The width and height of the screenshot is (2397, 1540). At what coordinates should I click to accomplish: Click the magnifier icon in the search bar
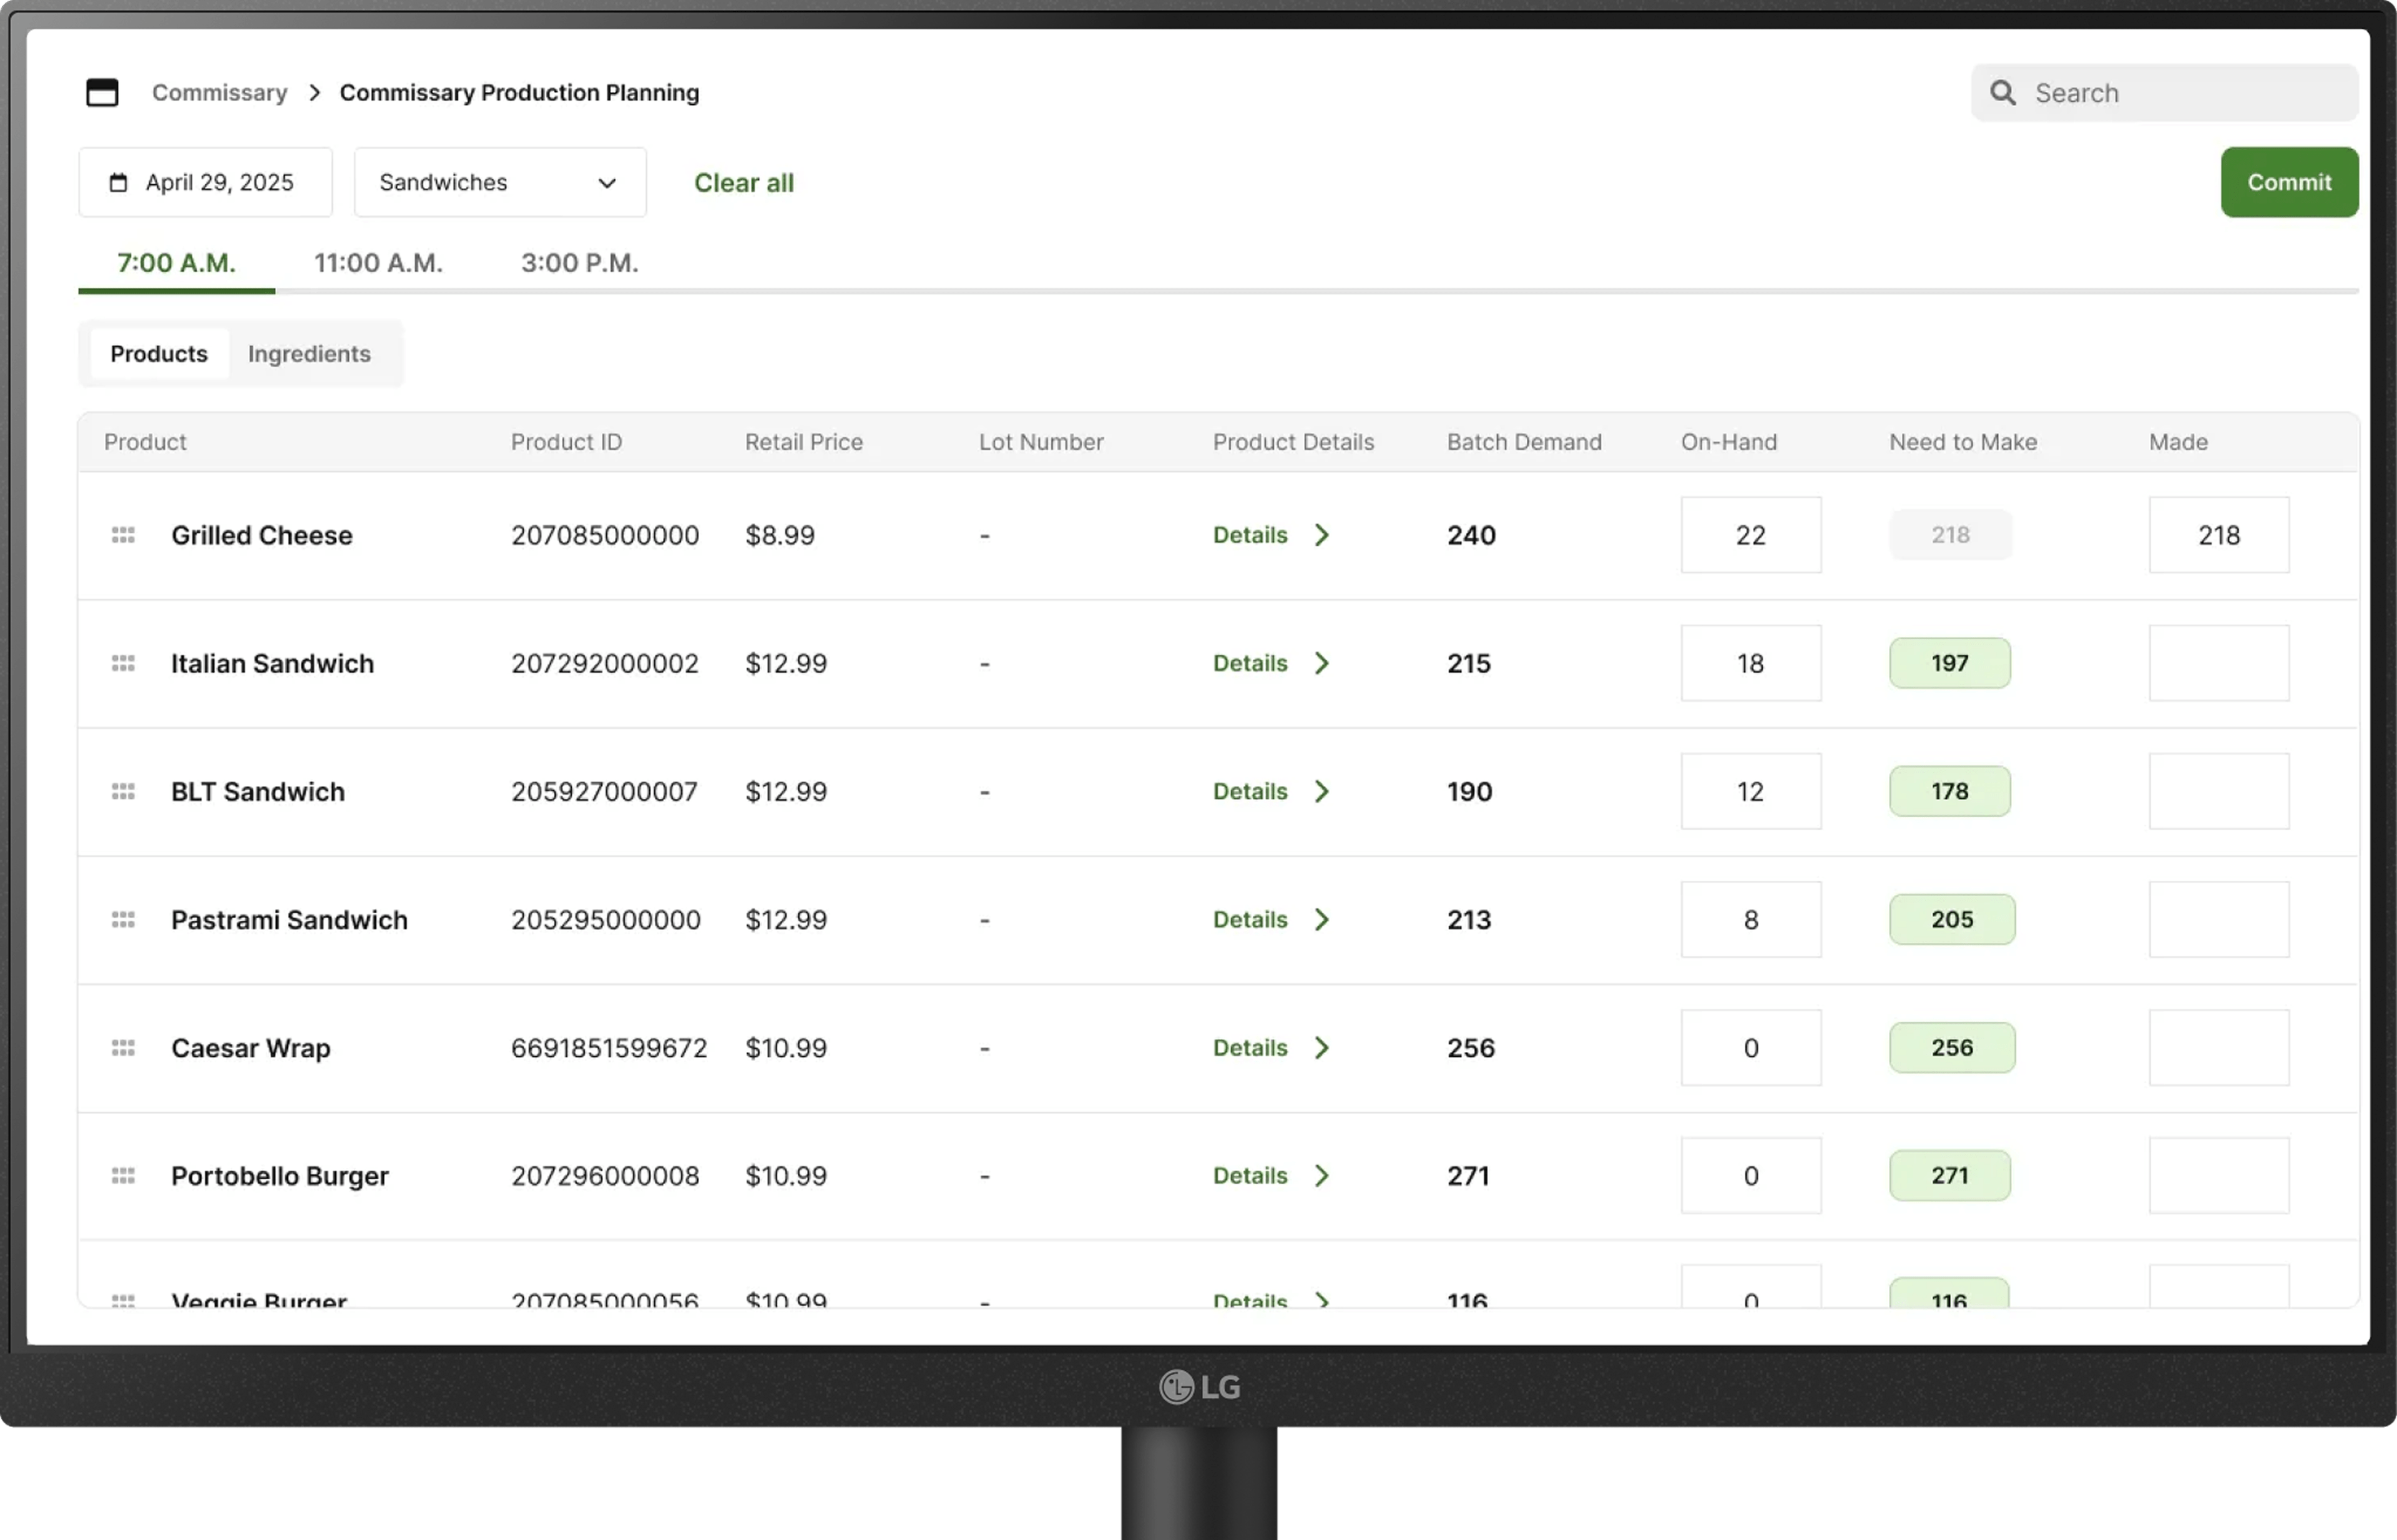pyautogui.click(x=2003, y=92)
